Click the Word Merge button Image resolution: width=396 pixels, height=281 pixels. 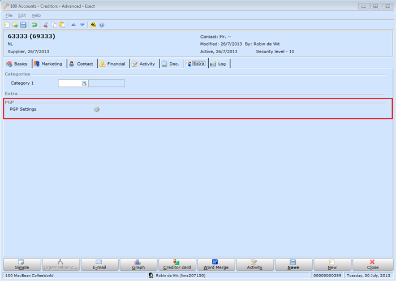point(216,265)
